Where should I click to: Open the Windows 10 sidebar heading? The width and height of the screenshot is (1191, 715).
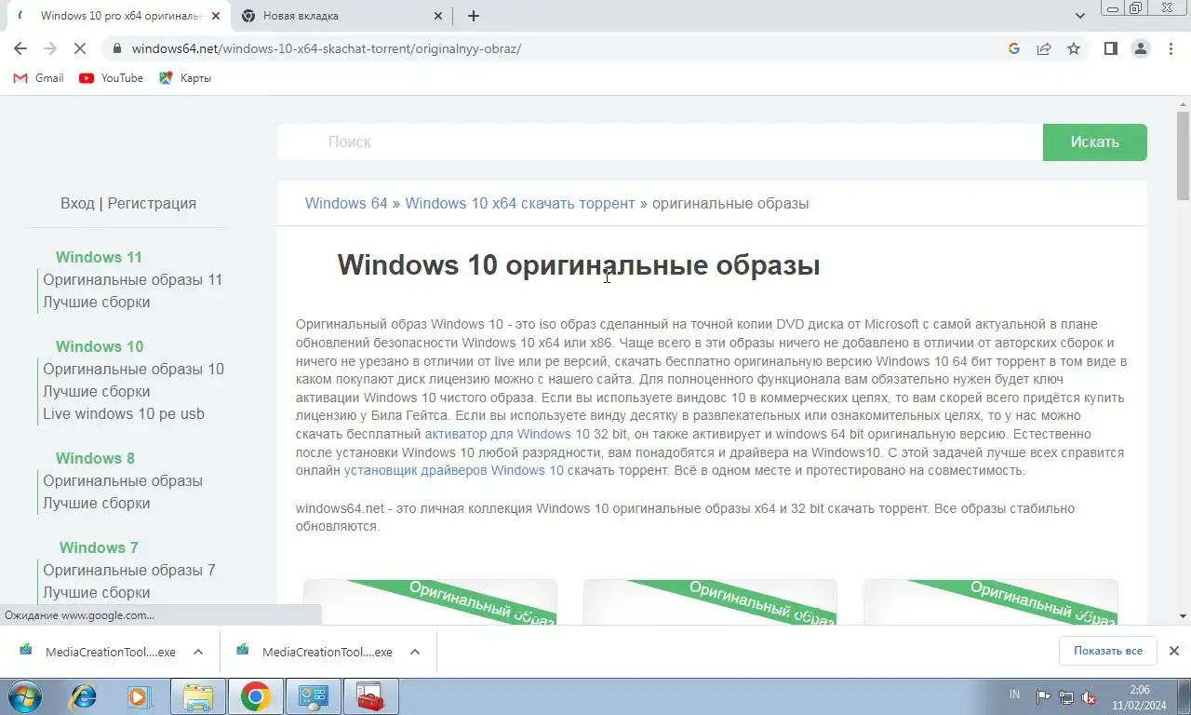pos(100,346)
